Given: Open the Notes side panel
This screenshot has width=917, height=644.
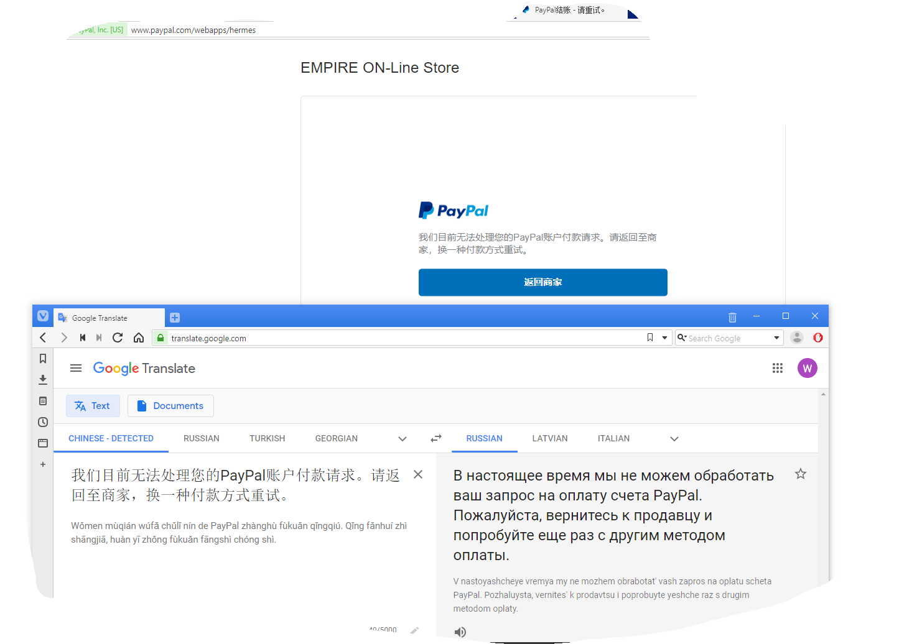Looking at the screenshot, I should (x=43, y=401).
